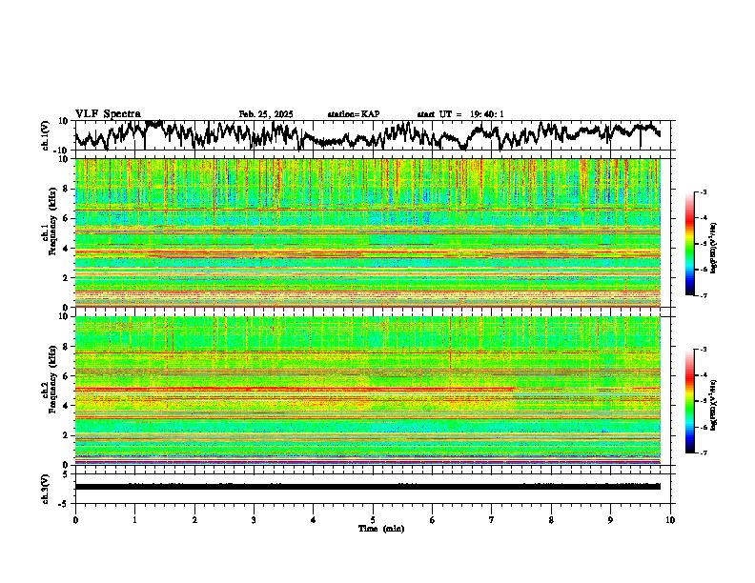The height and width of the screenshot is (583, 755).
Task: Click time-axis tick label "3"
Action: pyautogui.click(x=254, y=520)
